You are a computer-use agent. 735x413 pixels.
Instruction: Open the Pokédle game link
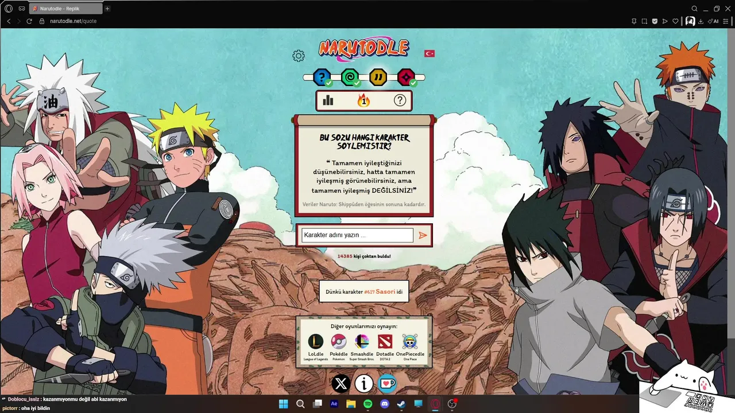click(x=339, y=347)
